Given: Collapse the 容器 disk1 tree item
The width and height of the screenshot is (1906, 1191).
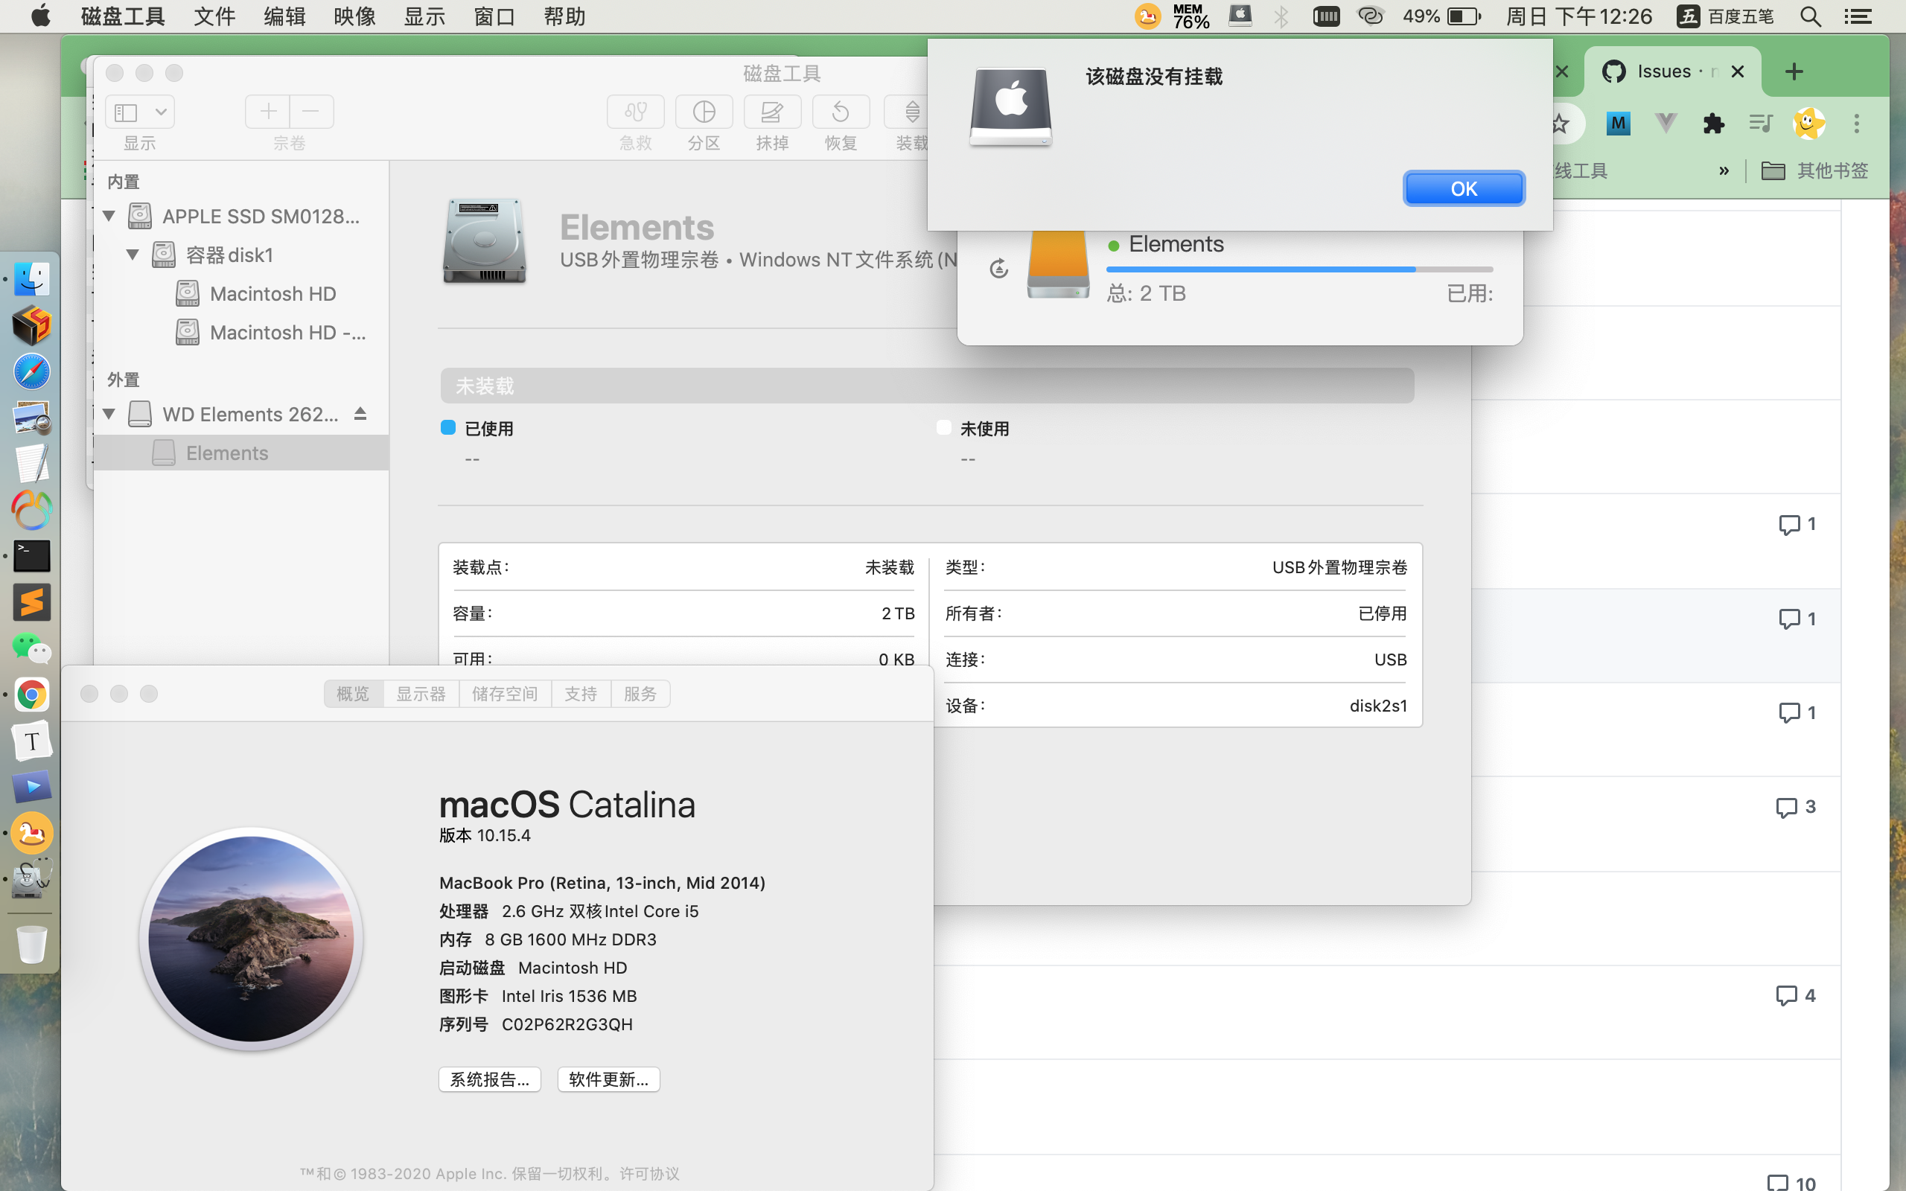Looking at the screenshot, I should [133, 254].
